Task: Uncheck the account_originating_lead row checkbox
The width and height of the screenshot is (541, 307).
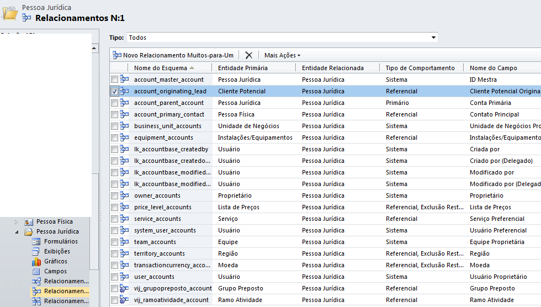Action: 114,91
